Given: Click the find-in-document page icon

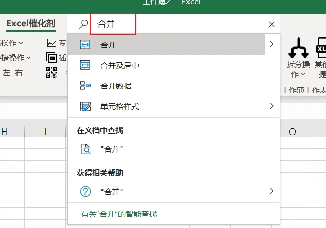Looking at the screenshot, I should pyautogui.click(x=85, y=149).
